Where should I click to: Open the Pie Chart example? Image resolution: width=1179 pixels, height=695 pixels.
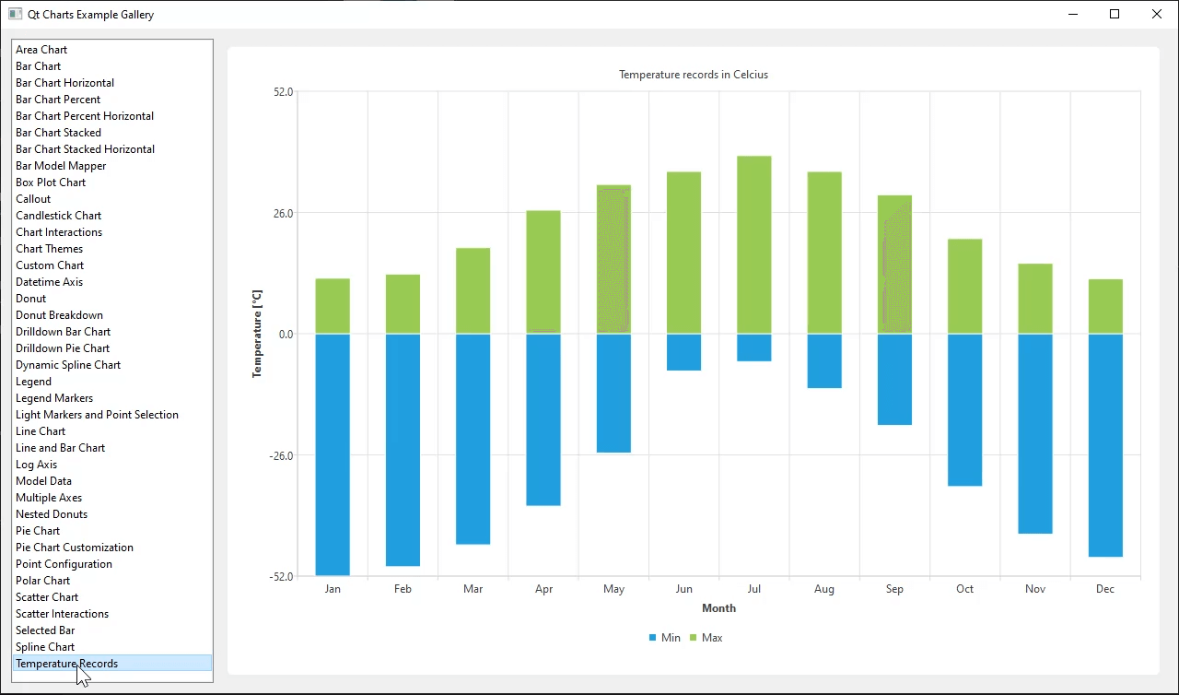[x=37, y=530]
